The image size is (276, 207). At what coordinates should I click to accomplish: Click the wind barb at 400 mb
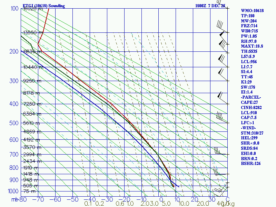point(223,98)
